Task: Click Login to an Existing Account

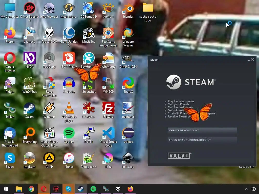Action: pyautogui.click(x=202, y=140)
